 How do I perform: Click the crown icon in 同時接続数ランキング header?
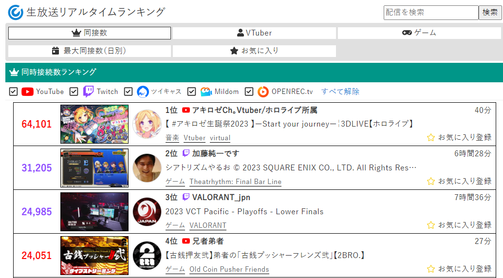click(x=14, y=72)
